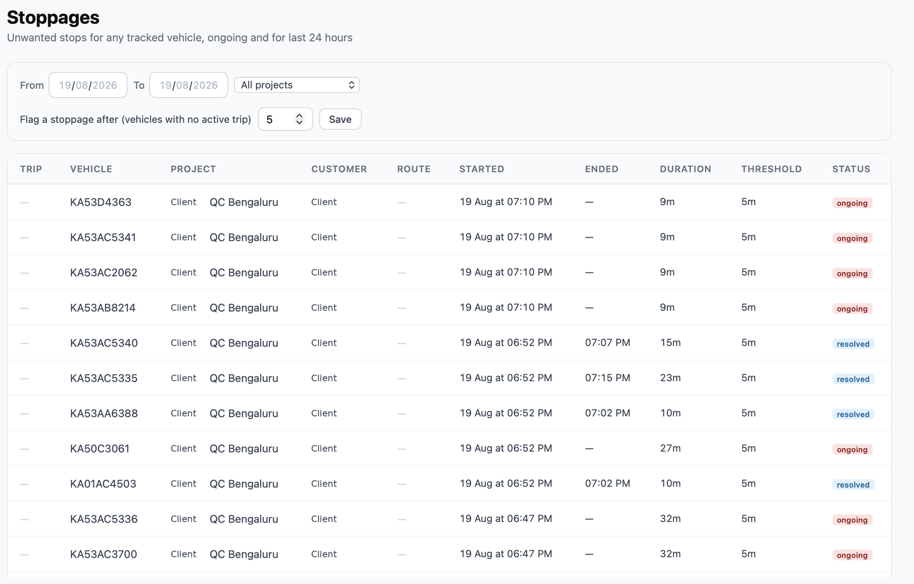
Task: Click the From date field
Action: coord(88,85)
